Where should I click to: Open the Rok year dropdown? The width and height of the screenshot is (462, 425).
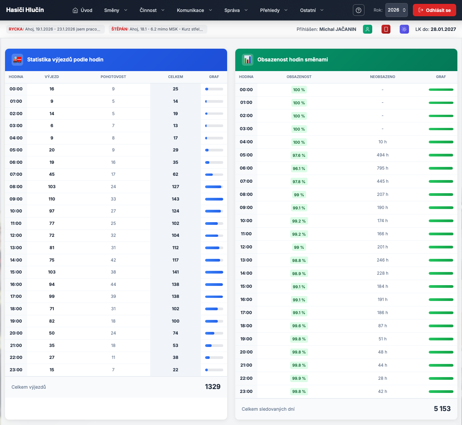[x=396, y=10]
